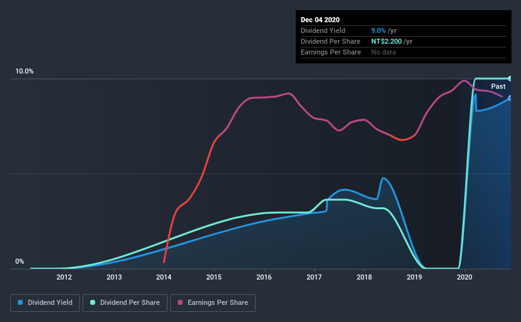The height and width of the screenshot is (322, 521).
Task: Click the 10.0% y-axis label
Action: pyautogui.click(x=24, y=72)
